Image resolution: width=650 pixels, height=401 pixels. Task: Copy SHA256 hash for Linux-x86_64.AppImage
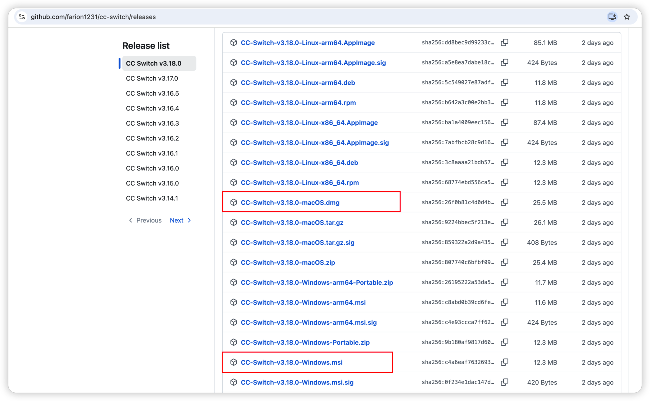coord(505,122)
